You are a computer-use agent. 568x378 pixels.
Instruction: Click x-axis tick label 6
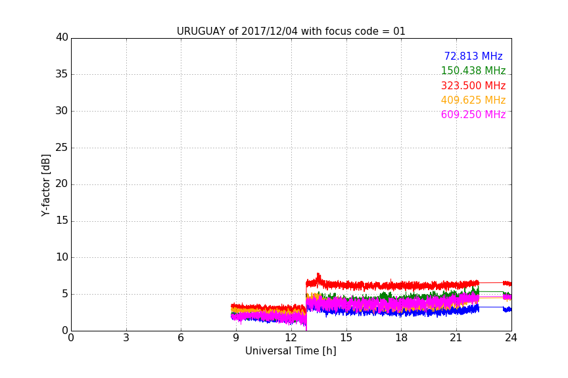[181, 338]
